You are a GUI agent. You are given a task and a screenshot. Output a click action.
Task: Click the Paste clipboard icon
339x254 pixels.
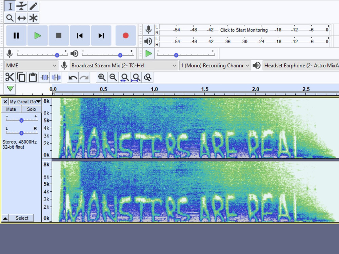click(33, 77)
